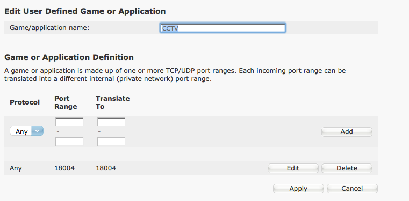This screenshot has height=201, width=409.
Task: Click the Translate To column header
Action: (113, 102)
